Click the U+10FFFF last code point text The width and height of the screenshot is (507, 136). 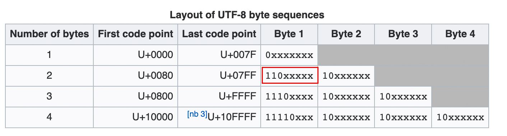pyautogui.click(x=232, y=117)
